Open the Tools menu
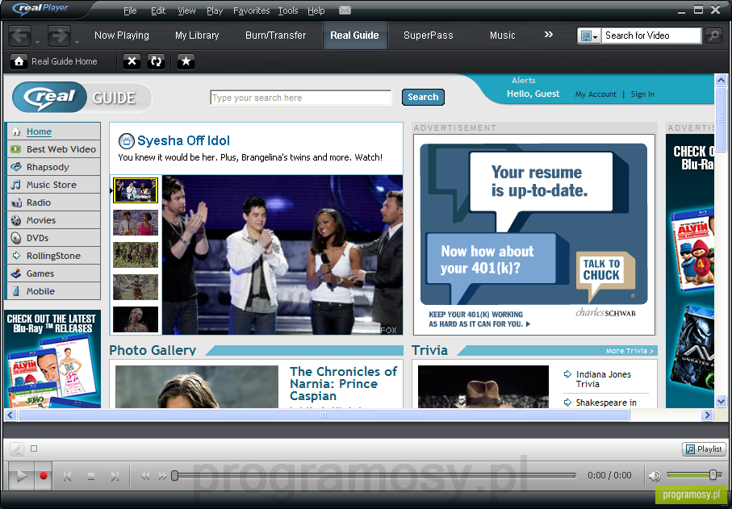Screen dimensions: 732x509 288,10
